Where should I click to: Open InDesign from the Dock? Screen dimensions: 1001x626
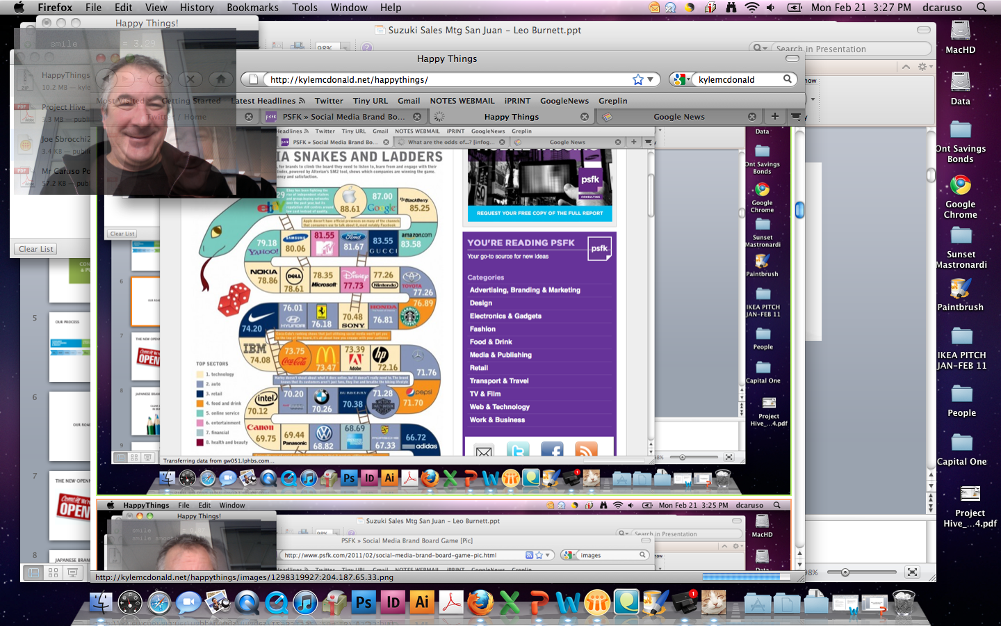coord(393,602)
